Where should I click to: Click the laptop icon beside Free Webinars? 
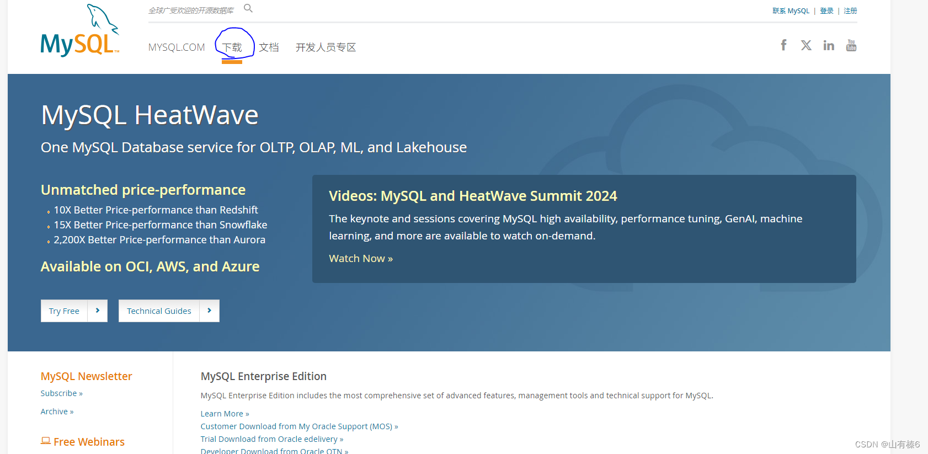pyautogui.click(x=46, y=441)
